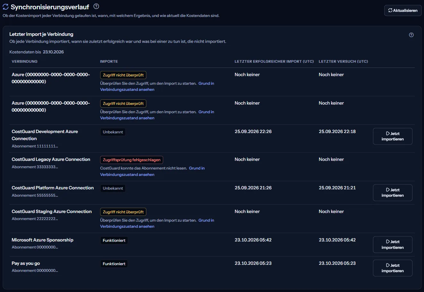Click Abonnement 11111111 subscription text
424x292 pixels.
[x=35, y=146]
